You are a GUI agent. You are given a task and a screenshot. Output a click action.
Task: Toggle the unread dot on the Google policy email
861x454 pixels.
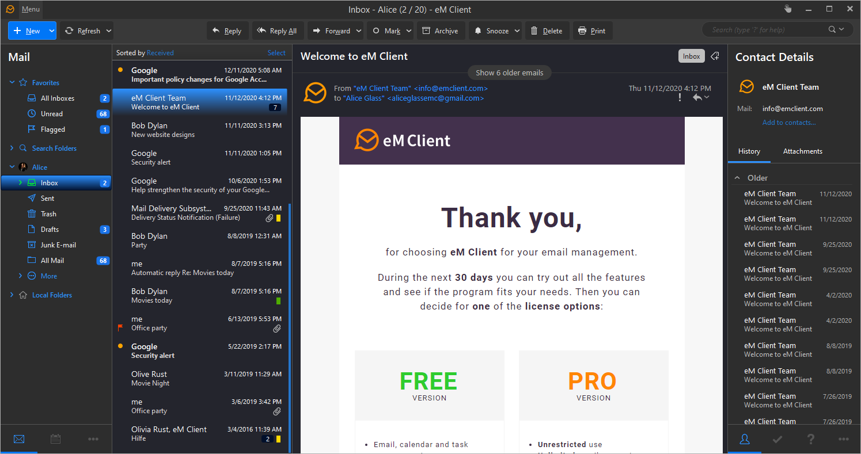[x=120, y=70]
